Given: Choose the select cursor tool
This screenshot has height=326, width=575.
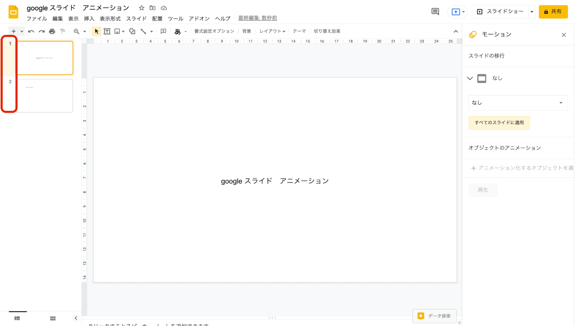Looking at the screenshot, I should pos(96,31).
